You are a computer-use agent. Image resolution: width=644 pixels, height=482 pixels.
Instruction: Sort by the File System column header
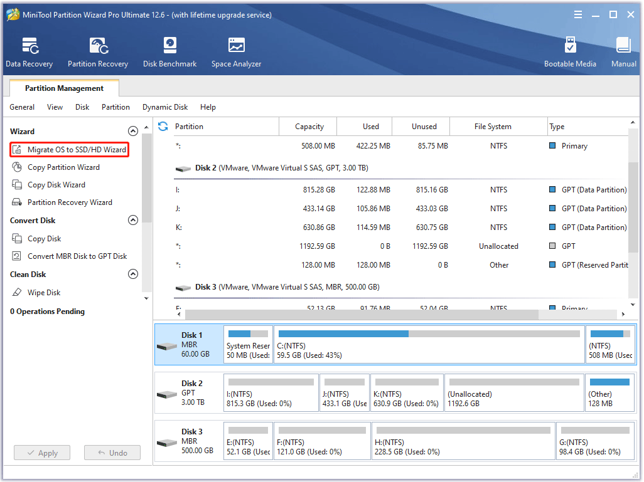tap(498, 127)
